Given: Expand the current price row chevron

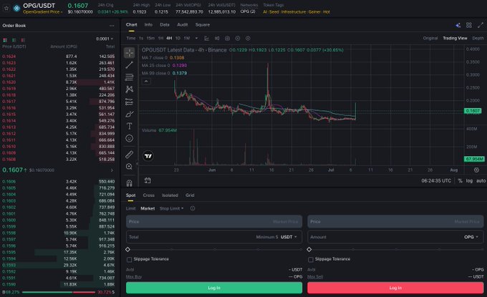Looking at the screenshot, I should coord(112,170).
